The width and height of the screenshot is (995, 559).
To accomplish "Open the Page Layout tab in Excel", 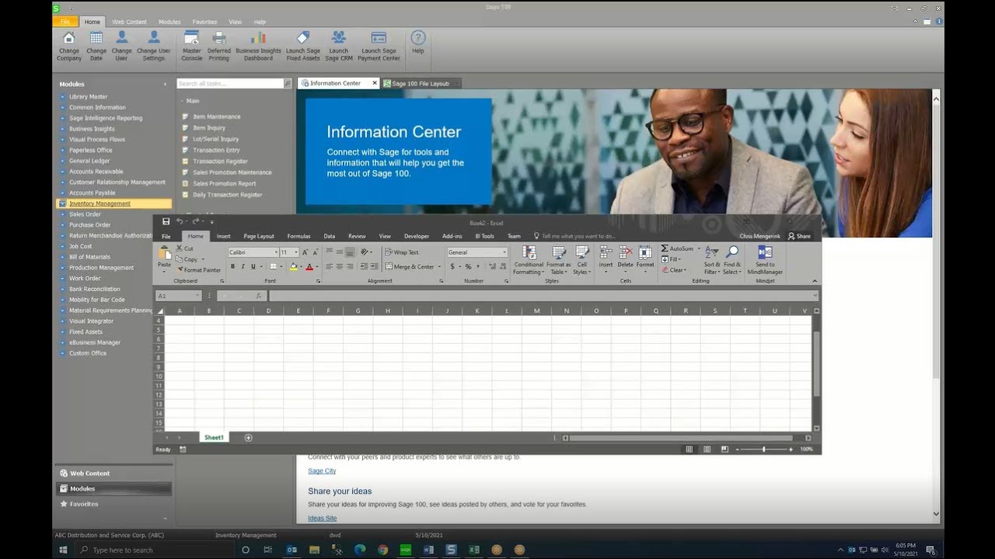I will pos(259,236).
